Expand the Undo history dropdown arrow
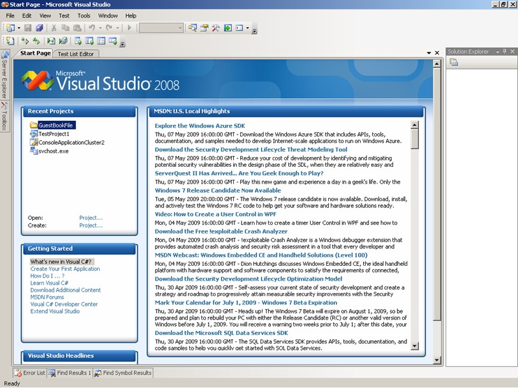Screen dimensions: 518x388 (x=100, y=28)
